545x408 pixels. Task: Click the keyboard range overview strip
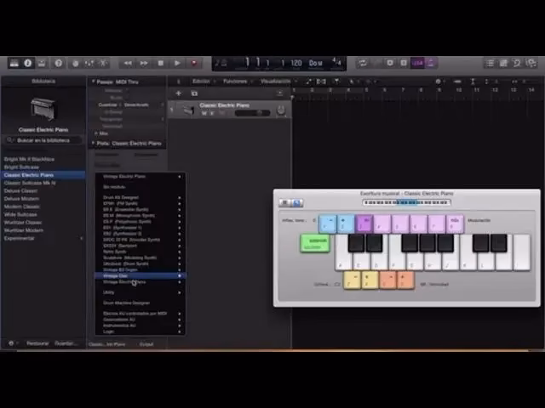[406, 202]
